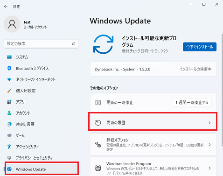Click the 時刻と言語 globe clock icon
223x176 pixels.
(x=9, y=124)
